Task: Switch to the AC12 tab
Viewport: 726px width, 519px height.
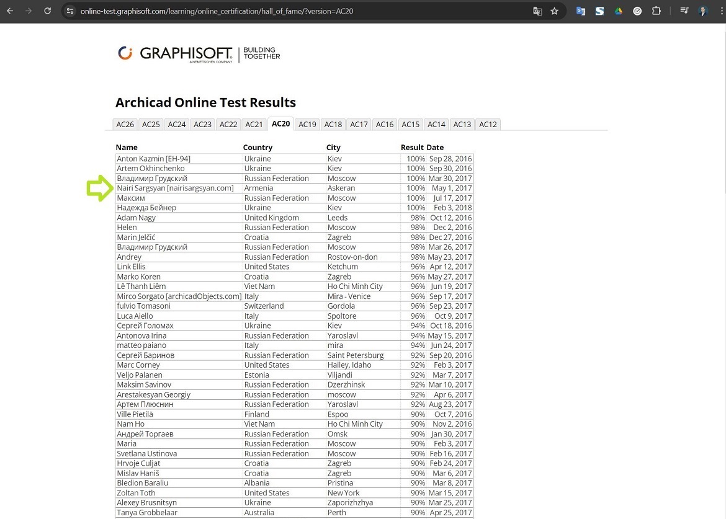Action: [488, 125]
